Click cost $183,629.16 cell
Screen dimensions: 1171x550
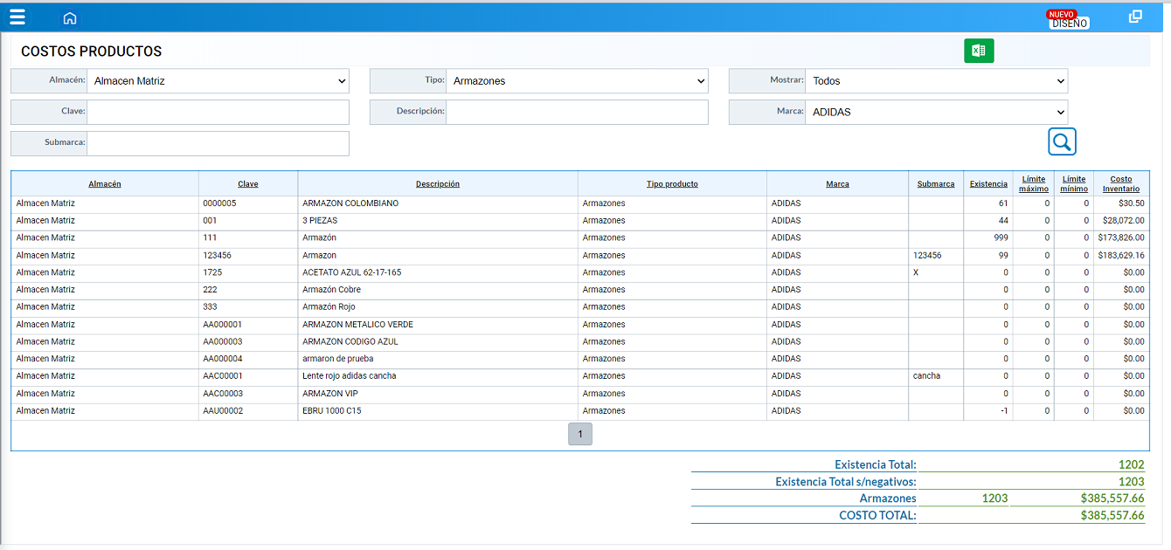(1121, 256)
